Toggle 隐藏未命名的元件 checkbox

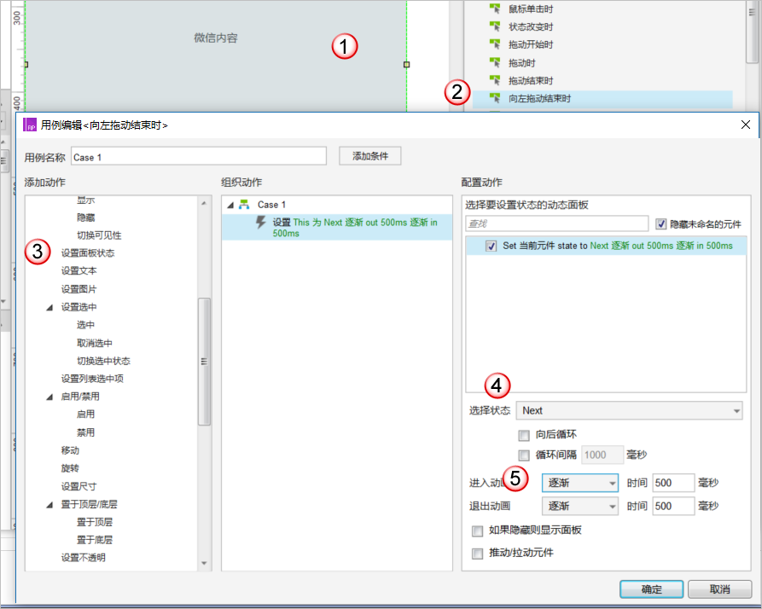click(x=661, y=223)
